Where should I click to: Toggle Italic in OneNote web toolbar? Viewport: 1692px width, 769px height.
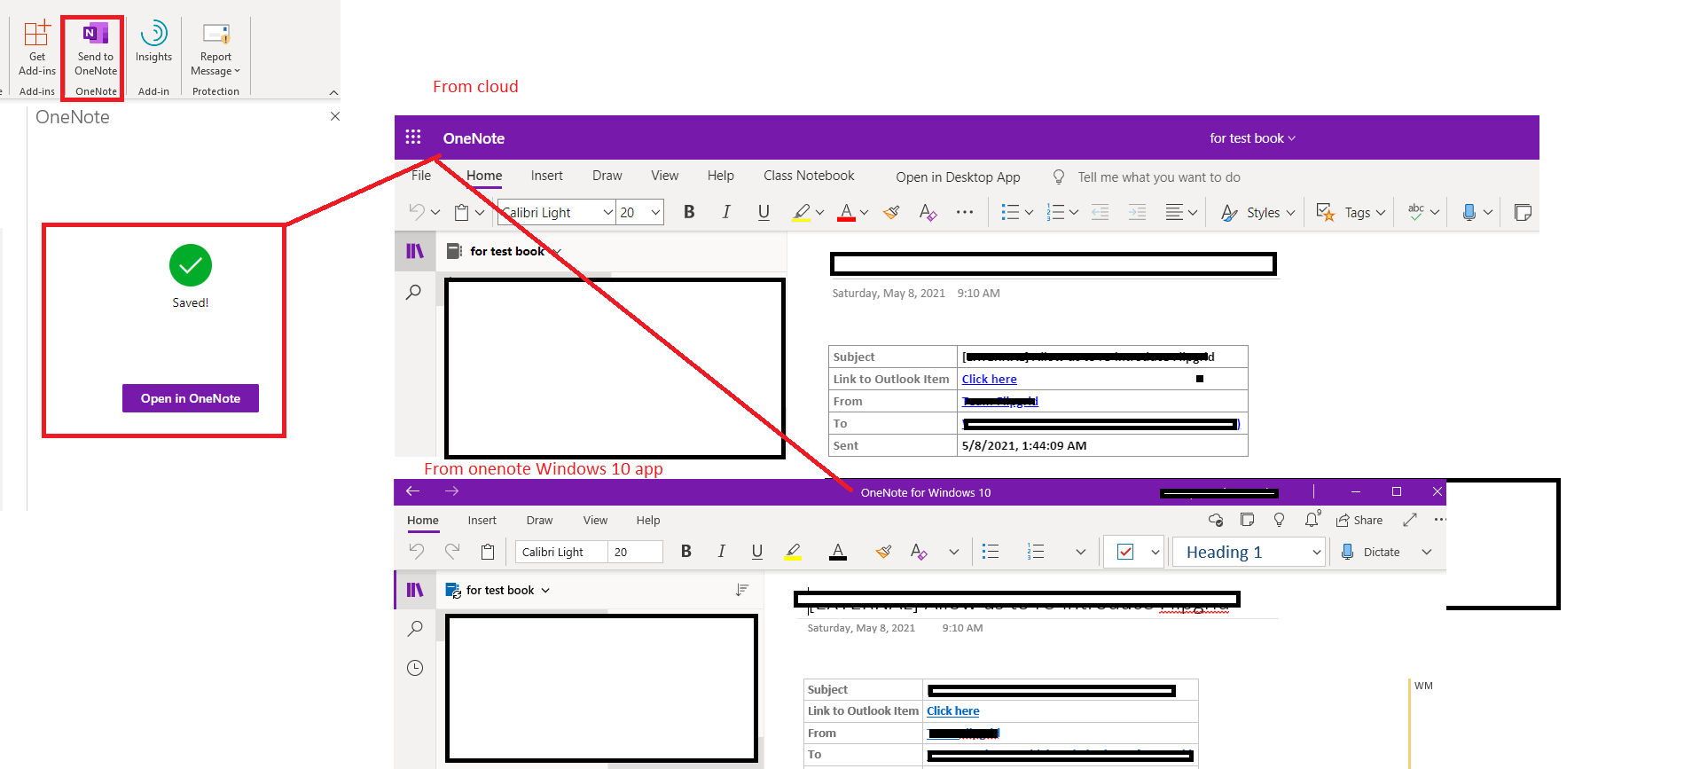726,212
